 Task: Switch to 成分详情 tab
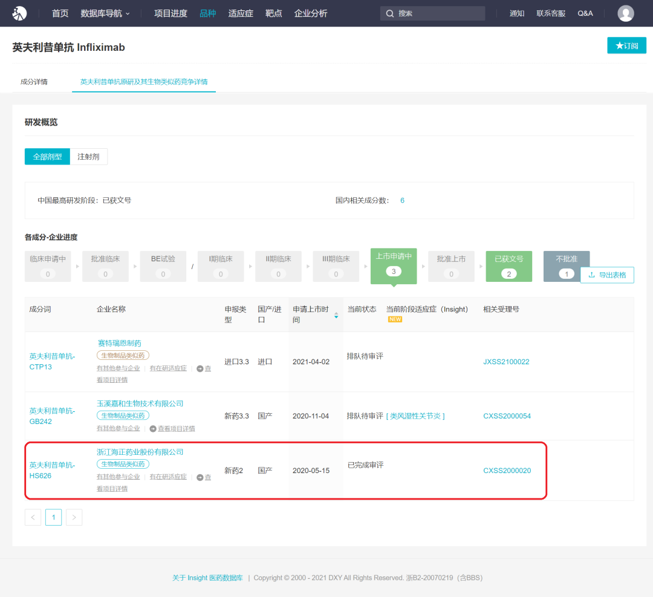tap(34, 82)
